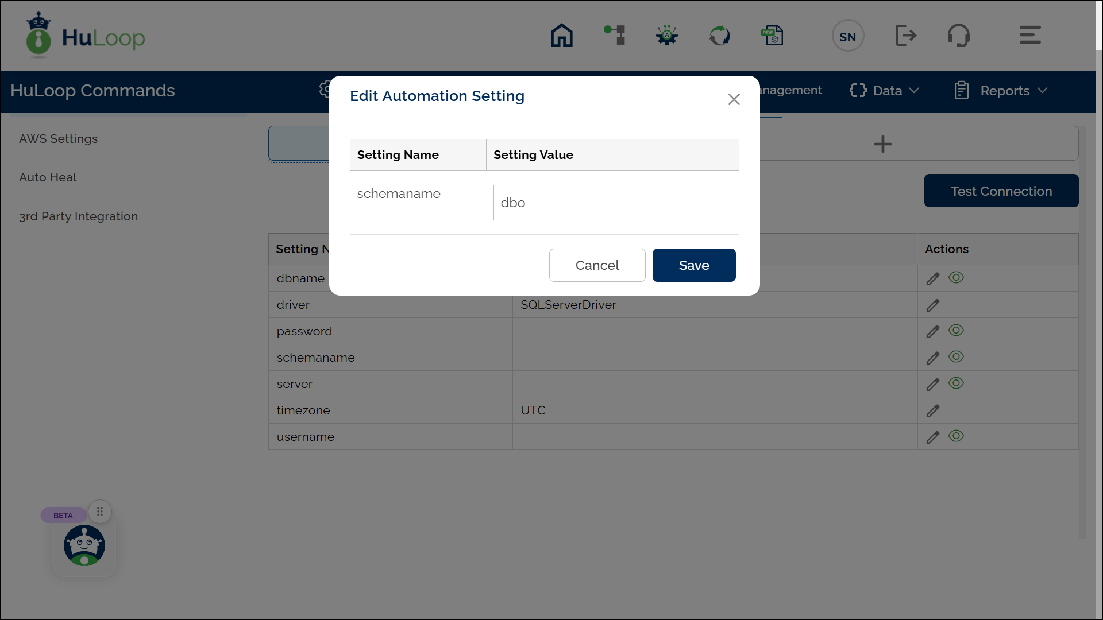This screenshot has height=620, width=1103.
Task: Show the hidden server setting value
Action: [956, 383]
